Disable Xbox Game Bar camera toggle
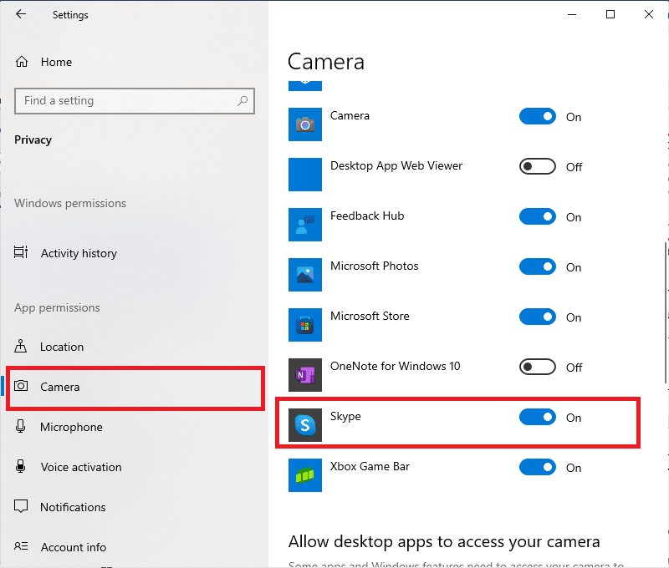The image size is (669, 568). click(537, 468)
